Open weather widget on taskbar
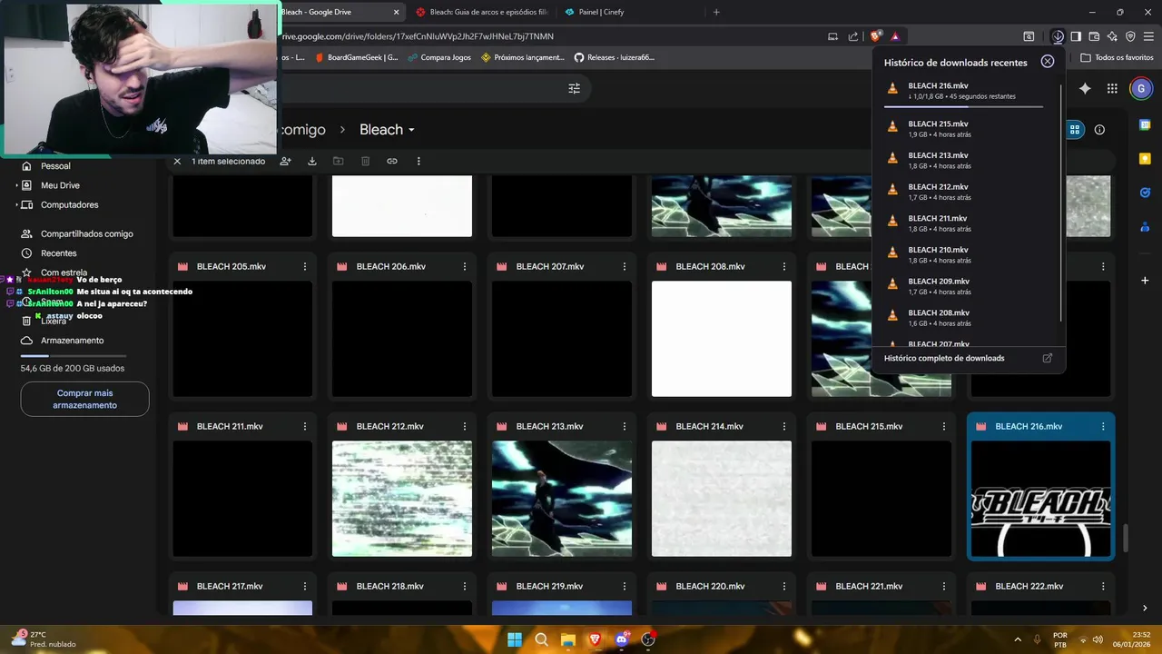 pyautogui.click(x=44, y=639)
